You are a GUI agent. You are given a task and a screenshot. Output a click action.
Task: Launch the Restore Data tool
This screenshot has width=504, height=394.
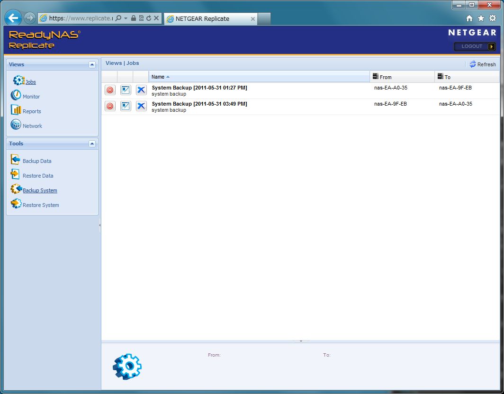(37, 176)
